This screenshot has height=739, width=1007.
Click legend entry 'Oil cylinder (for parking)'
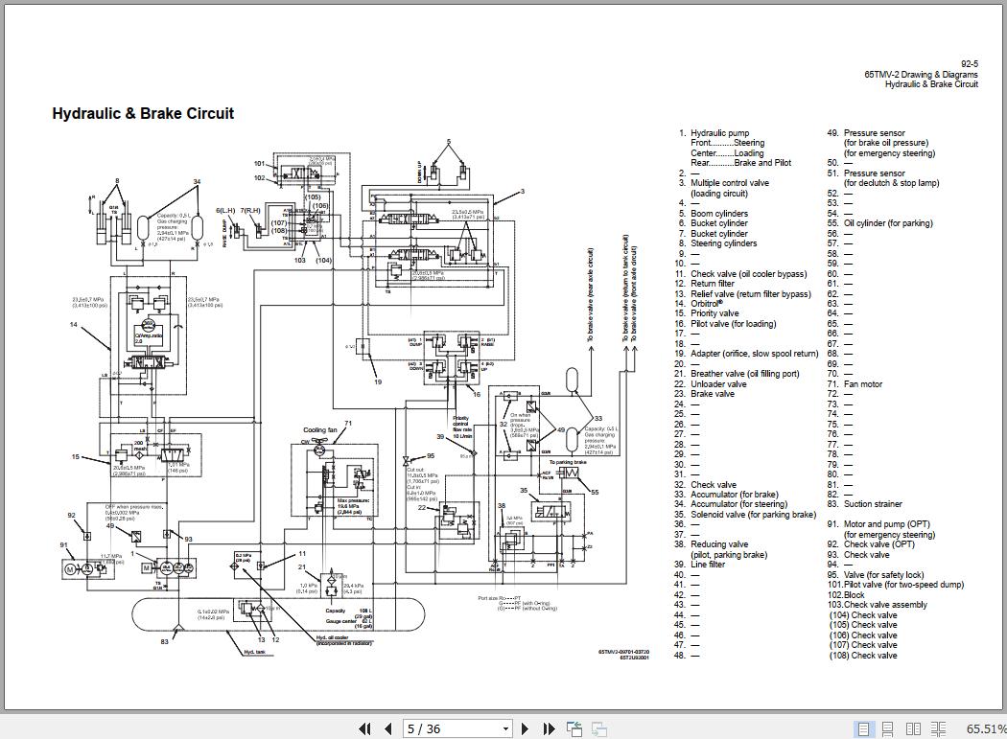coord(888,222)
